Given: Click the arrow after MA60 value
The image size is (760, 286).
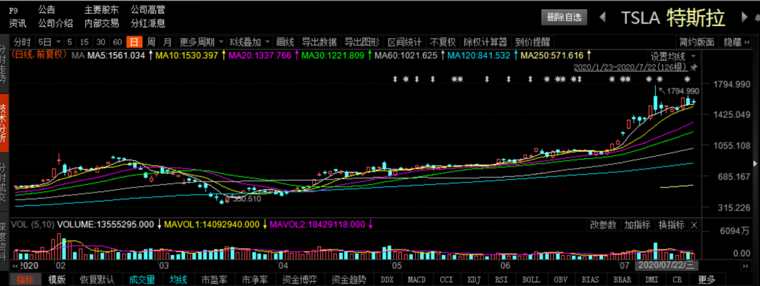Looking at the screenshot, I should click(x=442, y=56).
